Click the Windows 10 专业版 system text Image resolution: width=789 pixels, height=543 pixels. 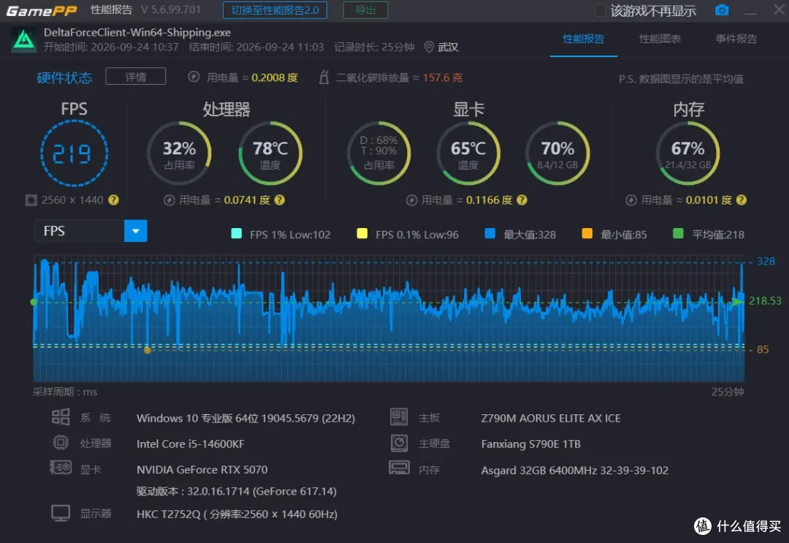[245, 418]
